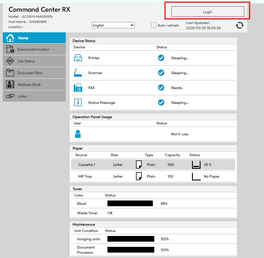
Task: Click the Job Status eye icon
Action: [10, 61]
